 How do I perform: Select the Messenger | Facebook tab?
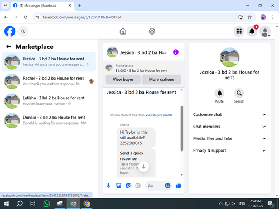point(42,6)
